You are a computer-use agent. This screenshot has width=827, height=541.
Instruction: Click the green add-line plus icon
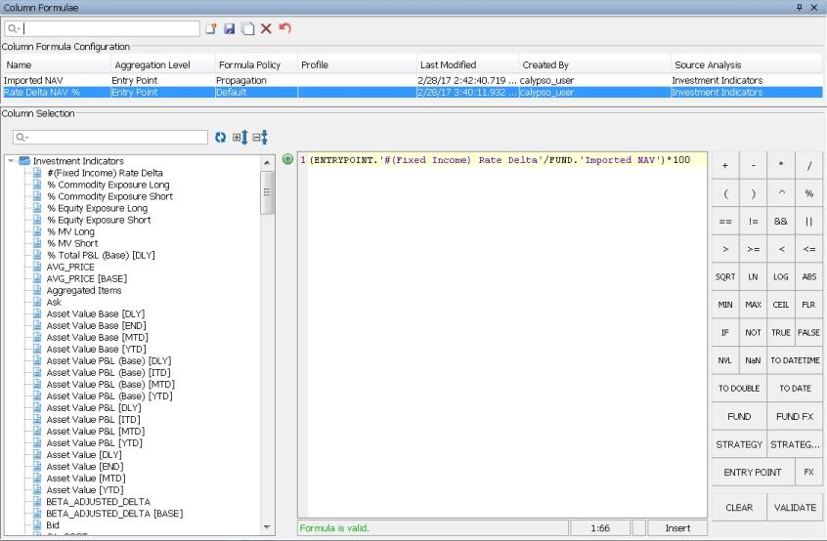(287, 159)
